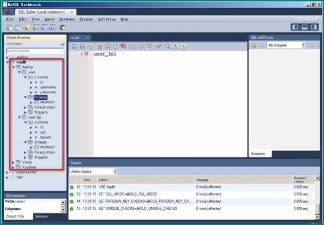Reconnect to DBMS using toolbar icon
The width and height of the screenshot is (324, 225).
pyautogui.click(x=63, y=28)
